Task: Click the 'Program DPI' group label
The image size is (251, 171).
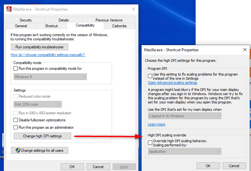Action: 157,69
